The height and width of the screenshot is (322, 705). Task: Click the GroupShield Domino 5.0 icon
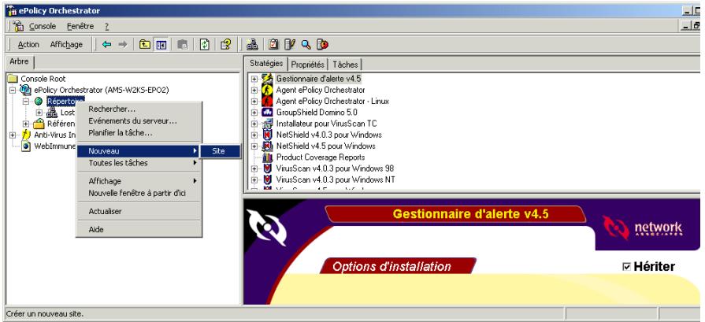(268, 113)
